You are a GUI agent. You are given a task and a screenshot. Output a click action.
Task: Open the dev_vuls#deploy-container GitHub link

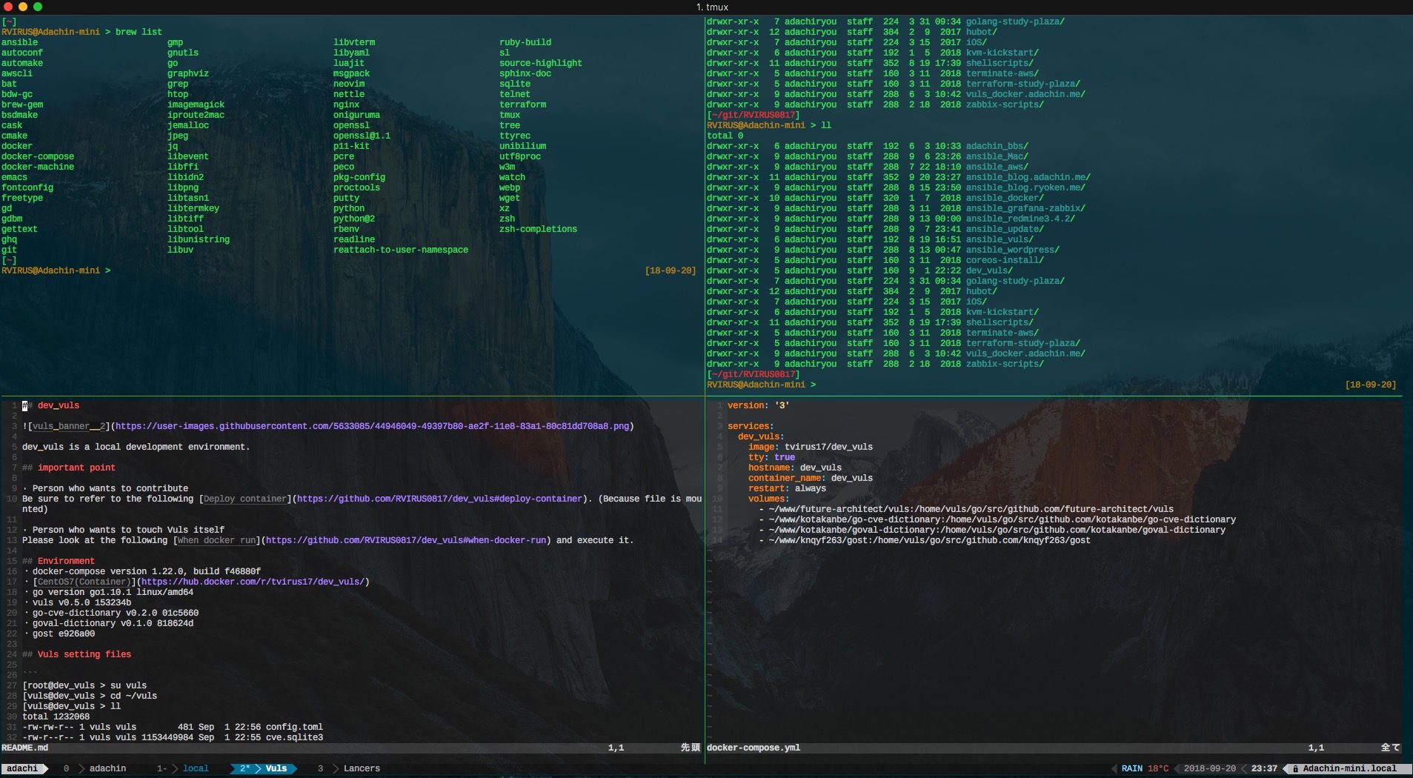(439, 499)
